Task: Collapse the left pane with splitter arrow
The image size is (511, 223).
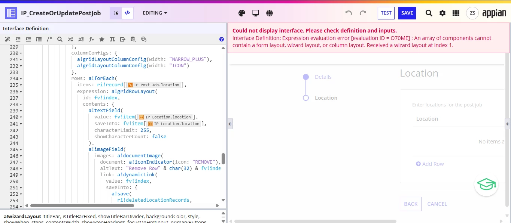Action: (x=230, y=124)
